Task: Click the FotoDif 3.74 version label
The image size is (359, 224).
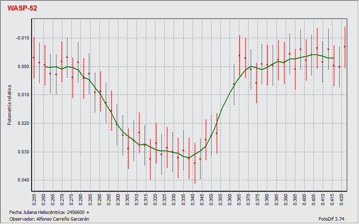Action: pyautogui.click(x=332, y=219)
